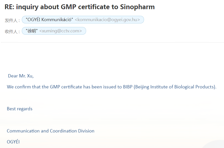Image resolution: width=224 pixels, height=148 pixels.
Task: Click Communication and Coordination Division signature
Action: point(51,131)
